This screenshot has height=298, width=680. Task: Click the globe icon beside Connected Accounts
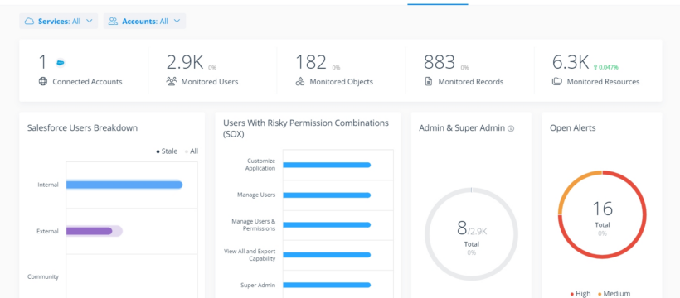[x=43, y=81]
